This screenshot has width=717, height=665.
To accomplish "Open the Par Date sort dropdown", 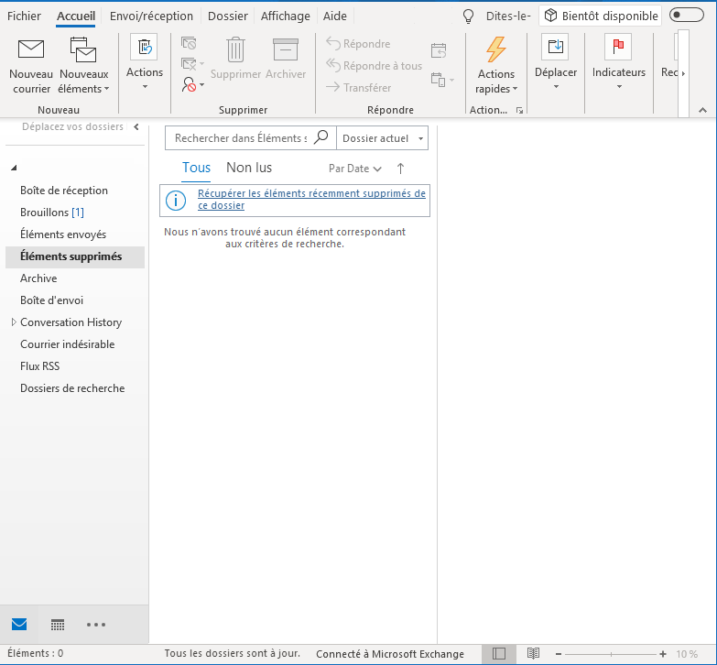I will click(355, 169).
